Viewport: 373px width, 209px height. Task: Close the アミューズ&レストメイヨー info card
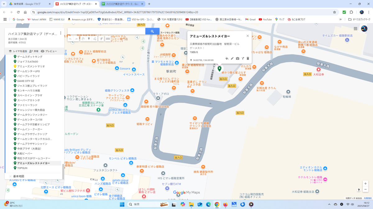(x=248, y=36)
